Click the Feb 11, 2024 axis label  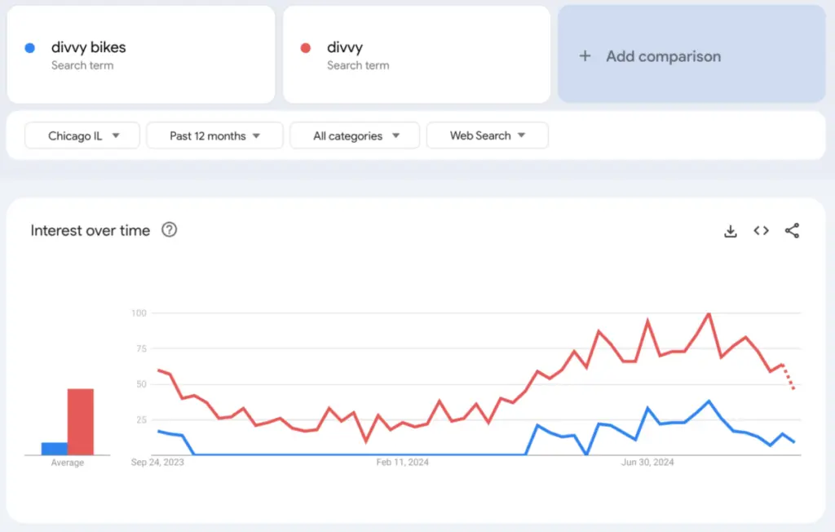[402, 463]
